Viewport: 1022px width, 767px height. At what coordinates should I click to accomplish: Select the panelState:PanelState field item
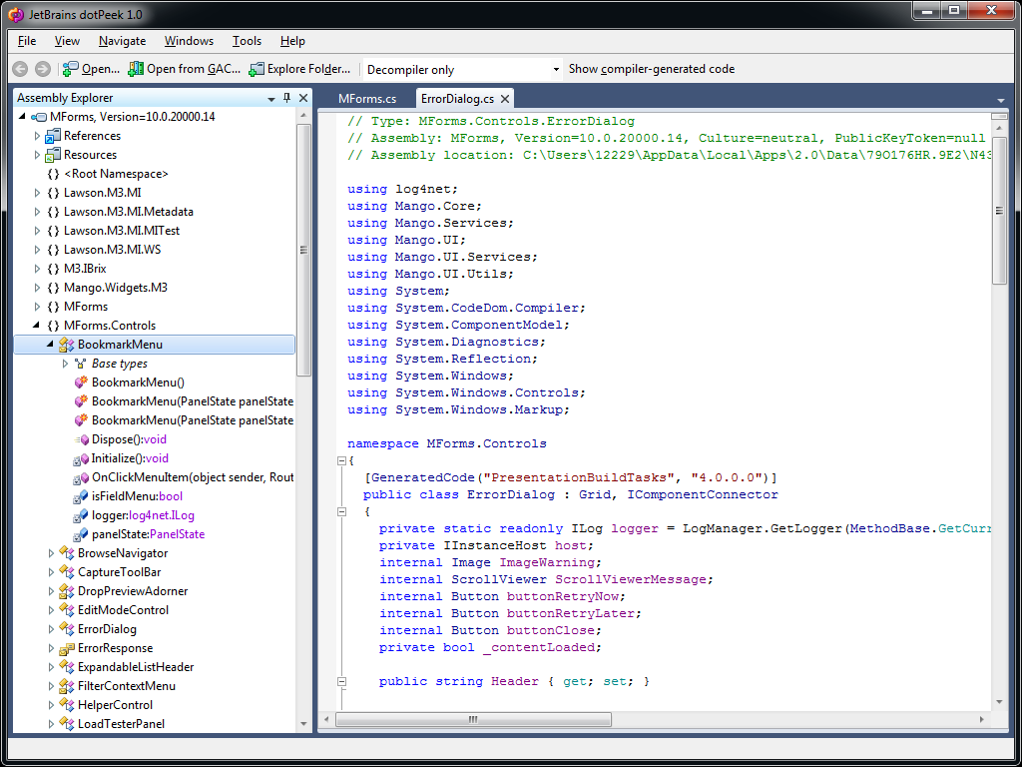point(148,534)
